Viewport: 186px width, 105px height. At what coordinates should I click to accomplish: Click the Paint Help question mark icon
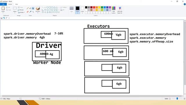[x=185, y=4]
